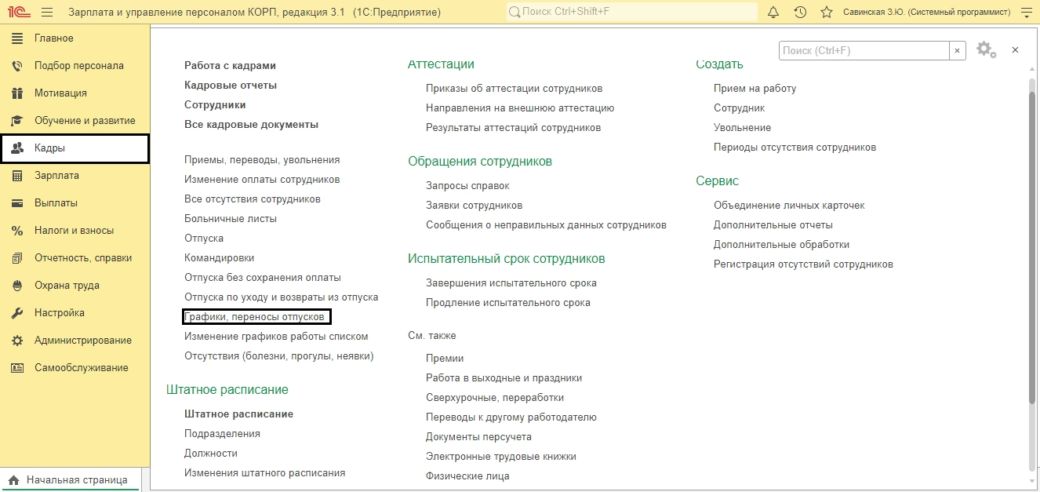Click the global search magnifier icon
The image size is (1040, 492).
pyautogui.click(x=515, y=13)
